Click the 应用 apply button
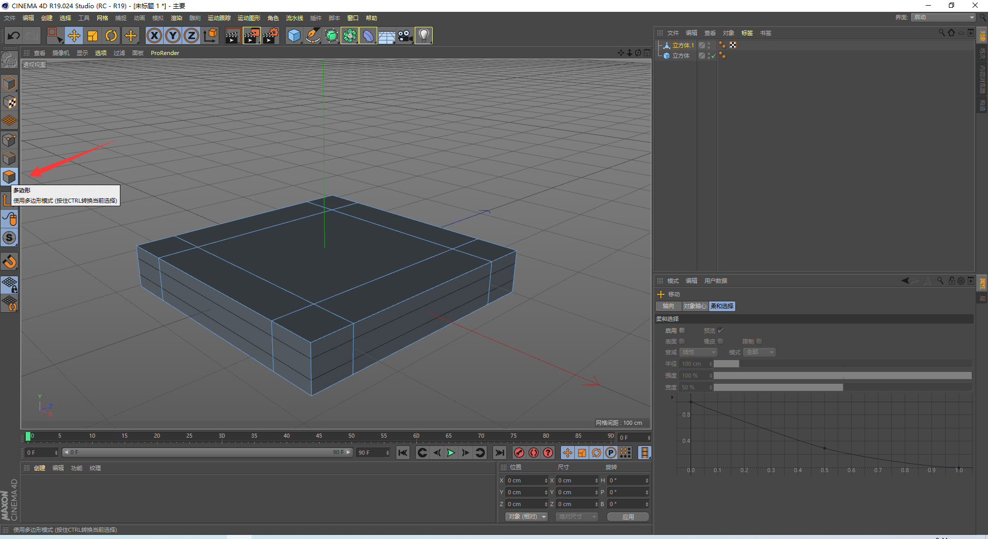 coord(628,517)
